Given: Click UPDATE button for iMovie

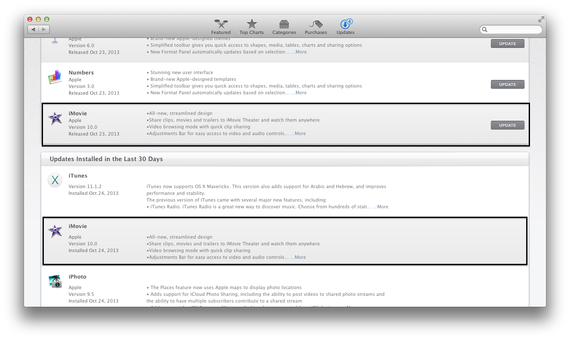Looking at the screenshot, I should coord(507,125).
